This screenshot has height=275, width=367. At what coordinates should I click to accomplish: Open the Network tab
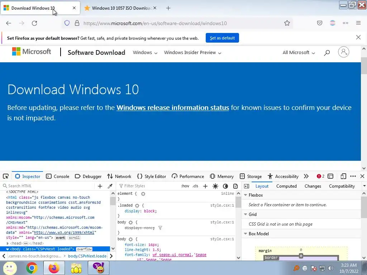click(119, 176)
